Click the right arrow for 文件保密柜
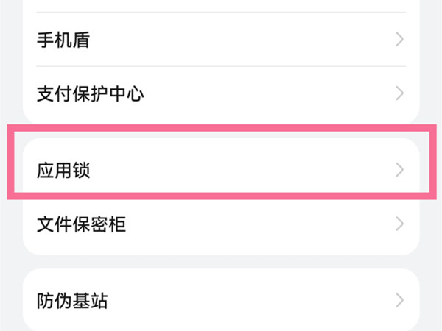 pyautogui.click(x=399, y=224)
